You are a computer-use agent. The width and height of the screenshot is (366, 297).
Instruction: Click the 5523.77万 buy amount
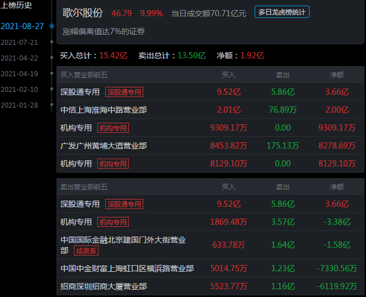[x=228, y=286]
